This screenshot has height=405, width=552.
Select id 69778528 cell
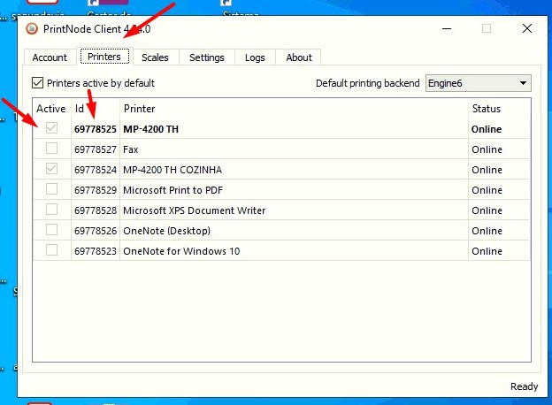point(95,210)
